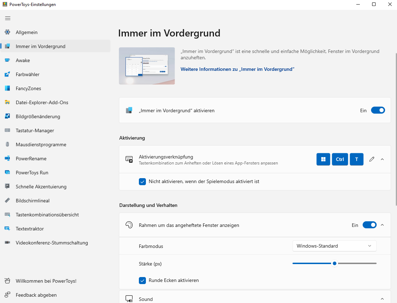The height and width of the screenshot is (303, 397).
Task: Go to the Awake page
Action: [x=55, y=60]
